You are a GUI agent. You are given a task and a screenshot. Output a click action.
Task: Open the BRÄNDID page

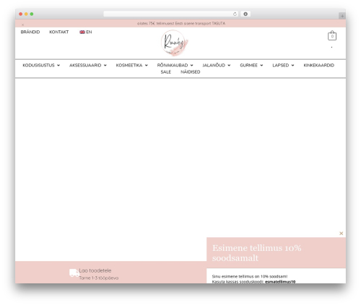click(x=30, y=32)
